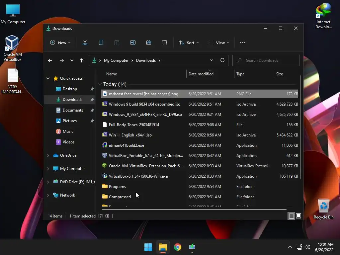Image resolution: width=340 pixels, height=255 pixels.
Task: Expand the address bar history dropdown
Action: (212, 60)
